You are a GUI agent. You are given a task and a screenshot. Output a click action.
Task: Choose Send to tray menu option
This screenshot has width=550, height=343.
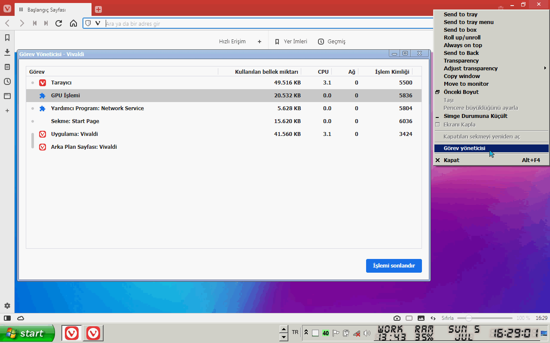click(491, 22)
